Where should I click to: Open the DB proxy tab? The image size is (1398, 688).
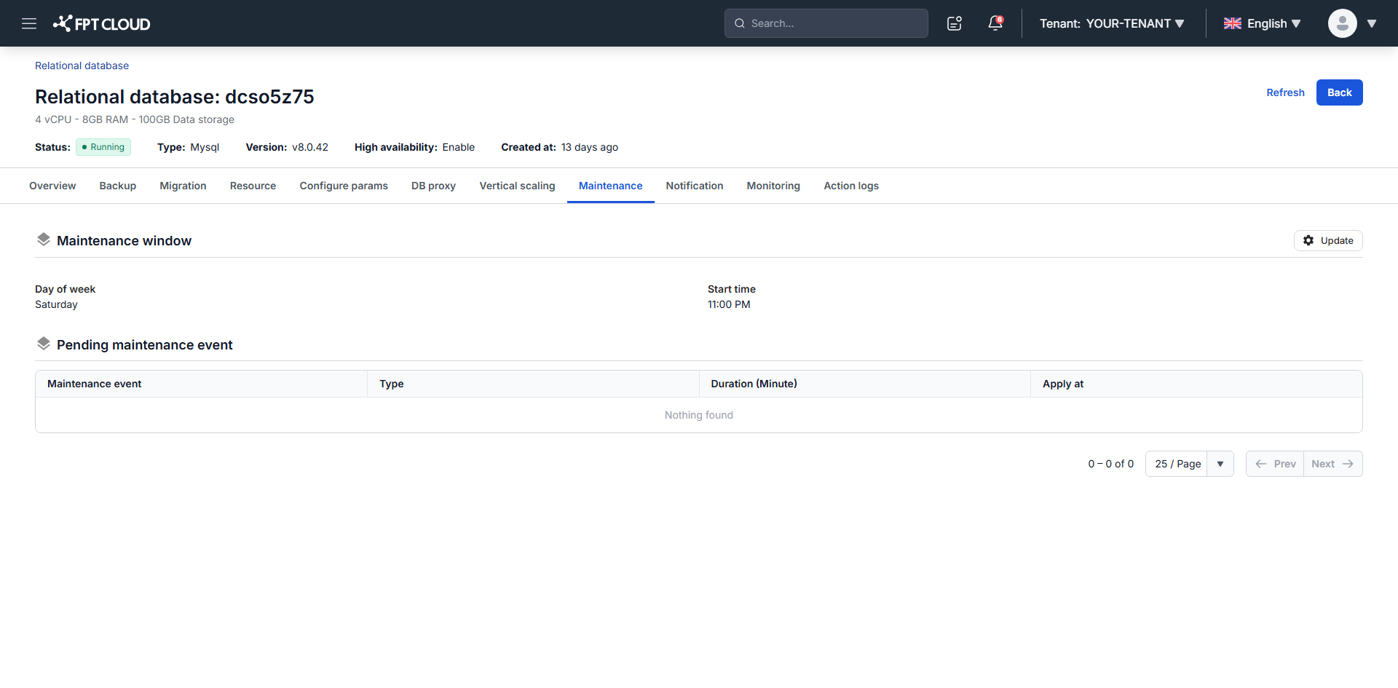point(433,186)
